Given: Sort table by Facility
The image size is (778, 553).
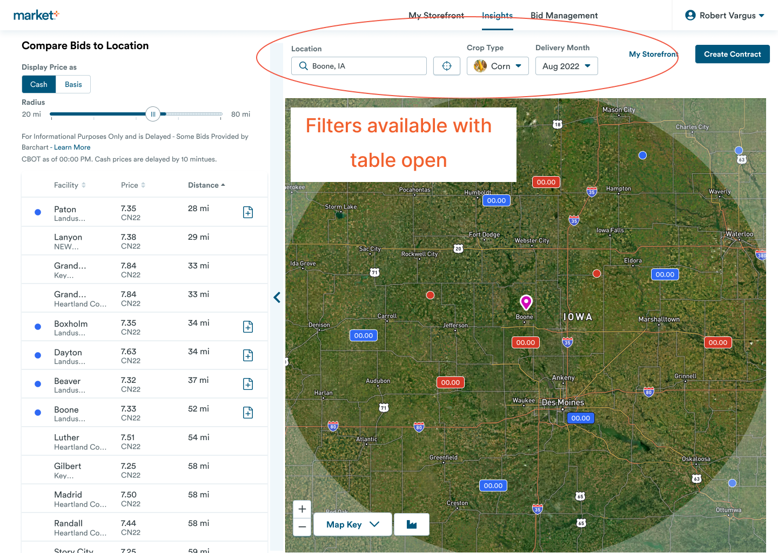Looking at the screenshot, I should click(x=70, y=185).
